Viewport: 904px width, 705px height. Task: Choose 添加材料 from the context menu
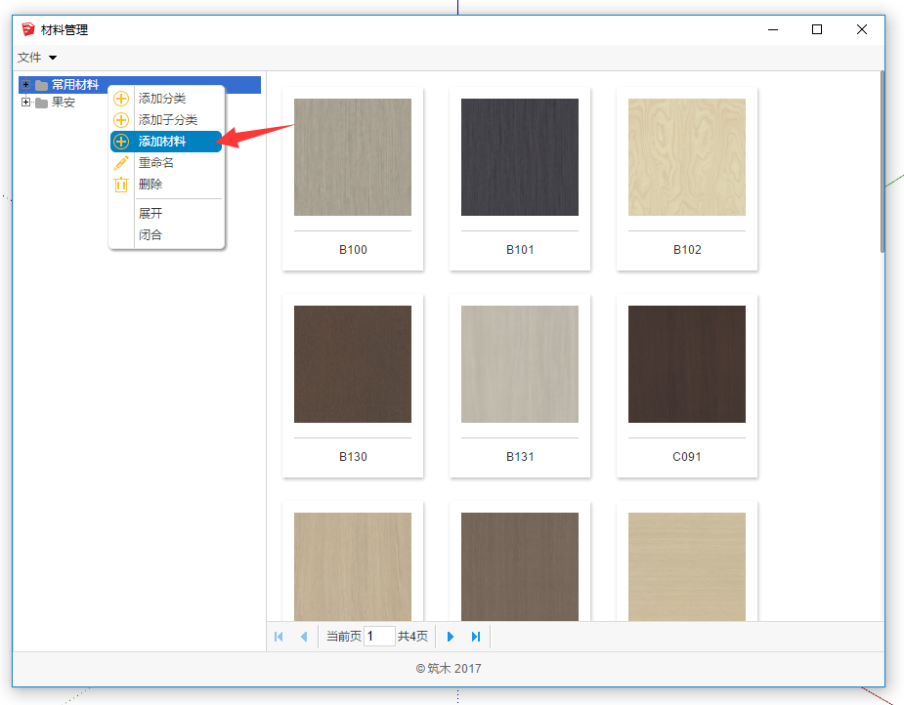tap(162, 142)
